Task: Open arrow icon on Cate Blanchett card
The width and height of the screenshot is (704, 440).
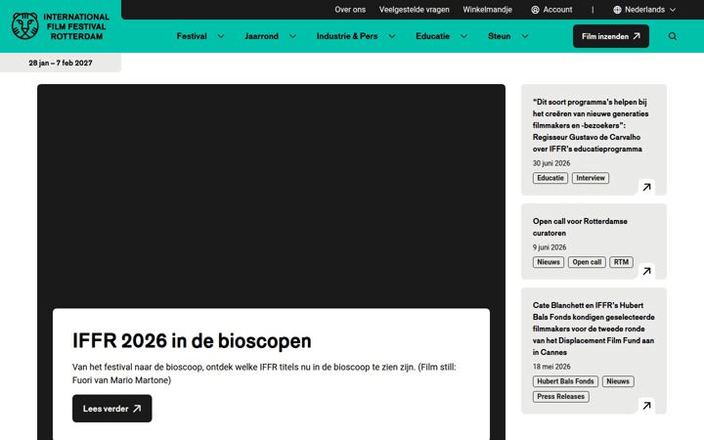Action: (646, 406)
